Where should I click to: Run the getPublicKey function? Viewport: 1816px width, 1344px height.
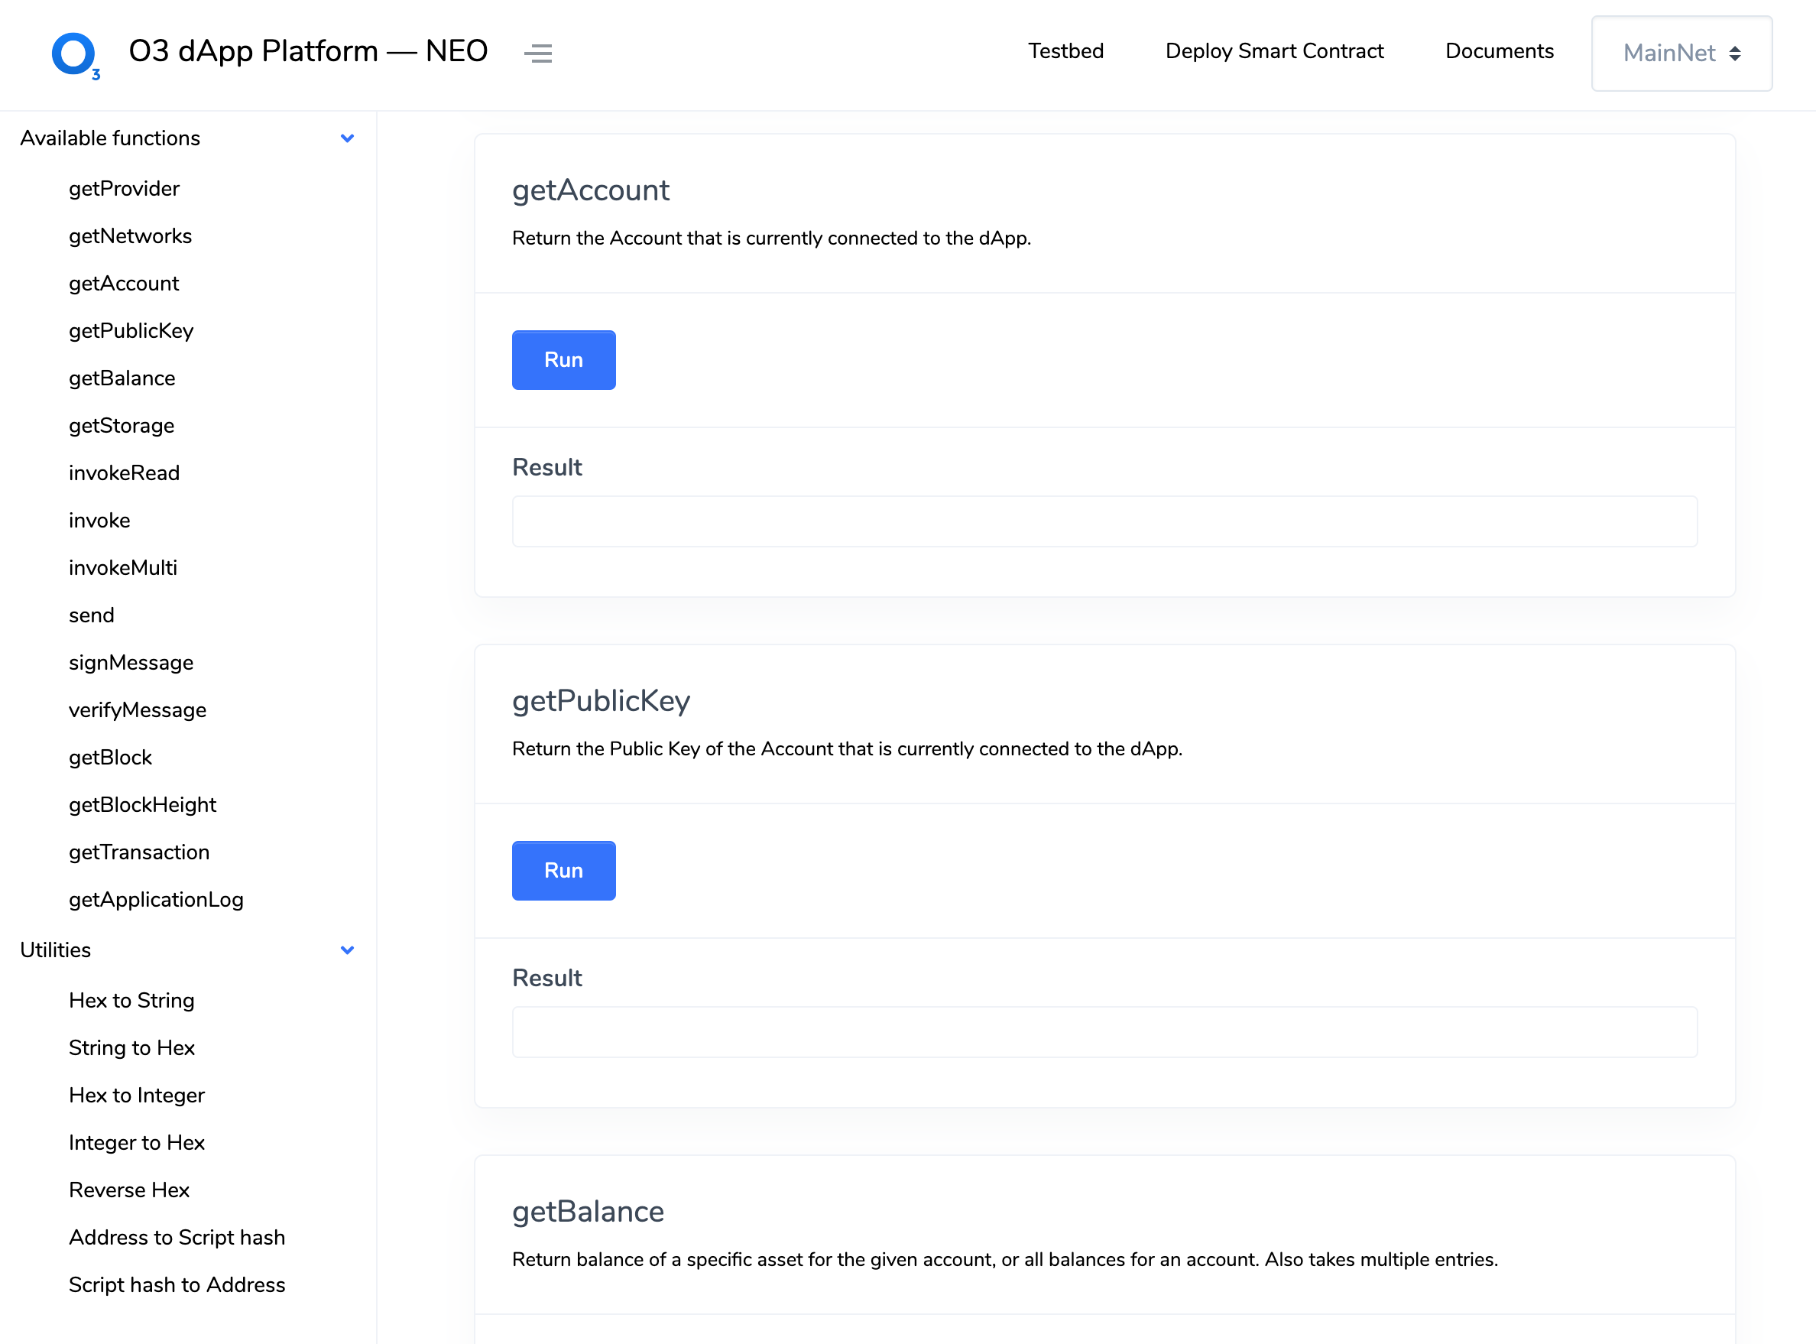563,870
